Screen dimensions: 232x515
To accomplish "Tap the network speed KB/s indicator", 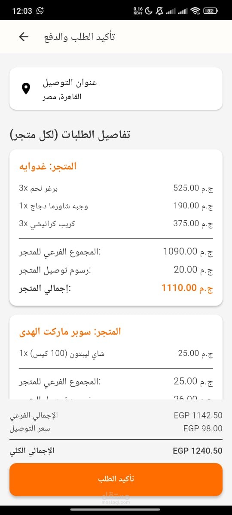I will pos(138,11).
